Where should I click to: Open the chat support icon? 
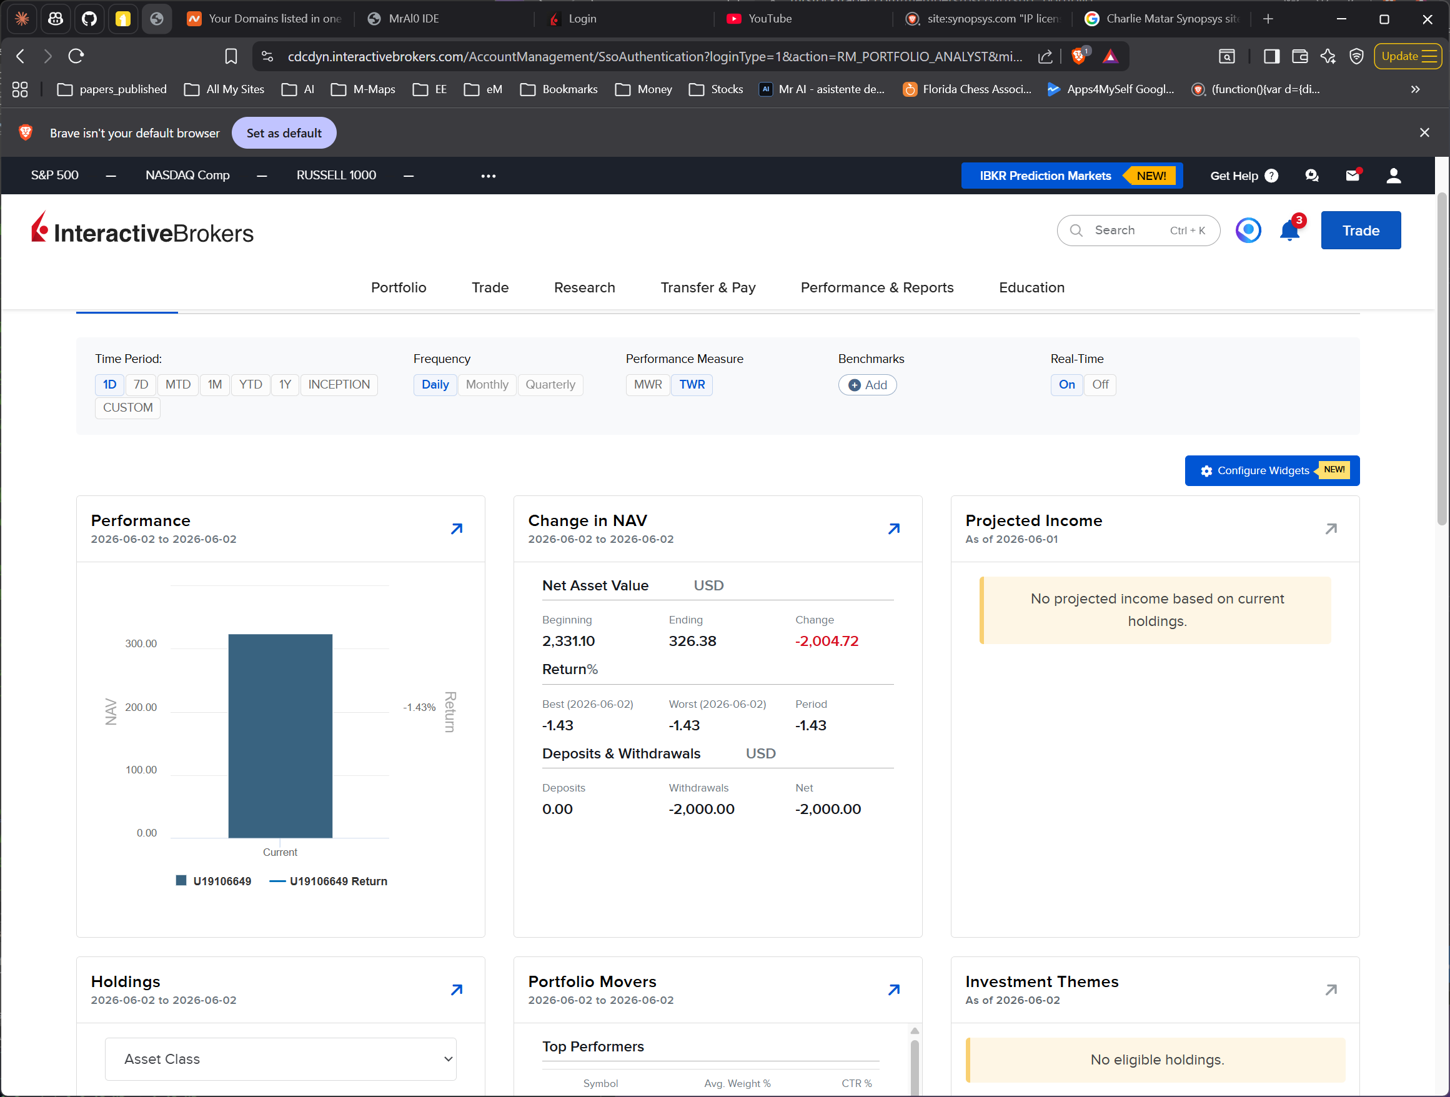pyautogui.click(x=1312, y=175)
